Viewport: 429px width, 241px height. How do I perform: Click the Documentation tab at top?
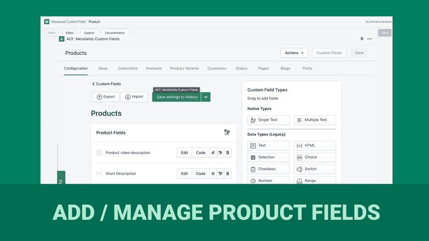tap(115, 33)
